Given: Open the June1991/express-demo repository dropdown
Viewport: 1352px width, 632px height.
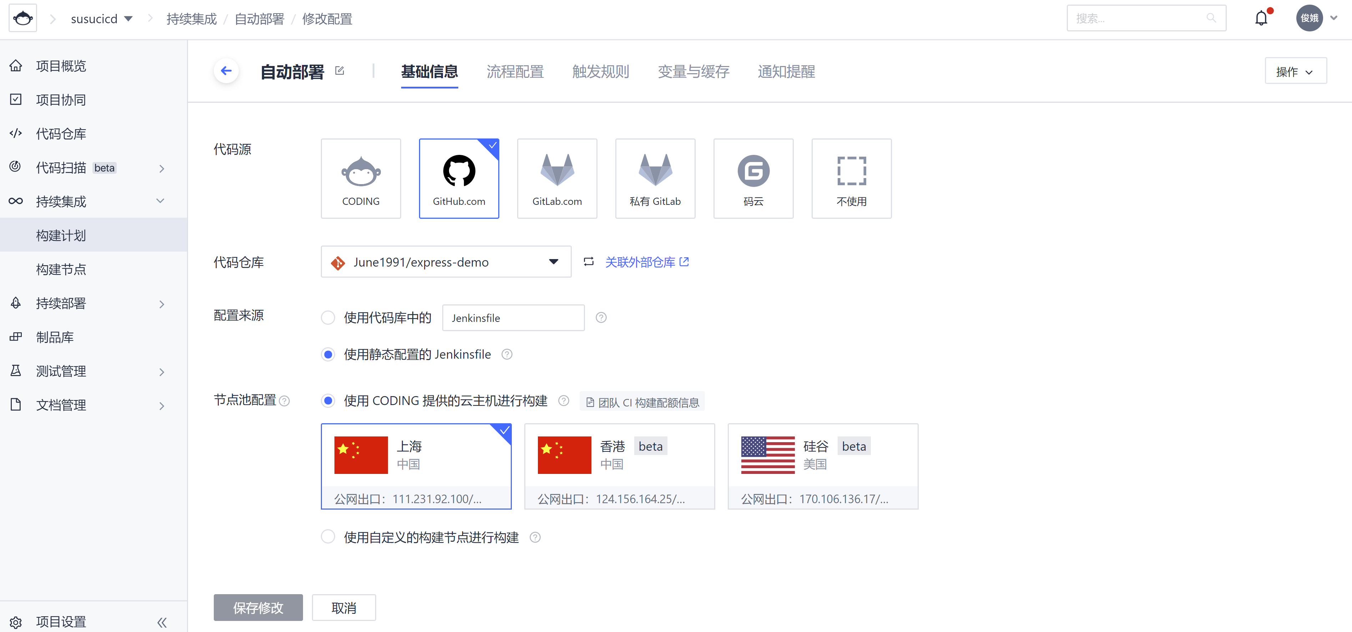Looking at the screenshot, I should pyautogui.click(x=445, y=262).
